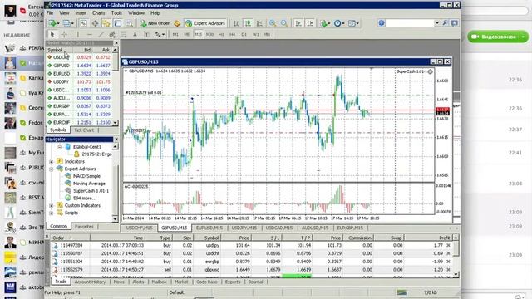Select MACD Sample expert advisor
The width and height of the screenshot is (532, 299).
point(86,176)
